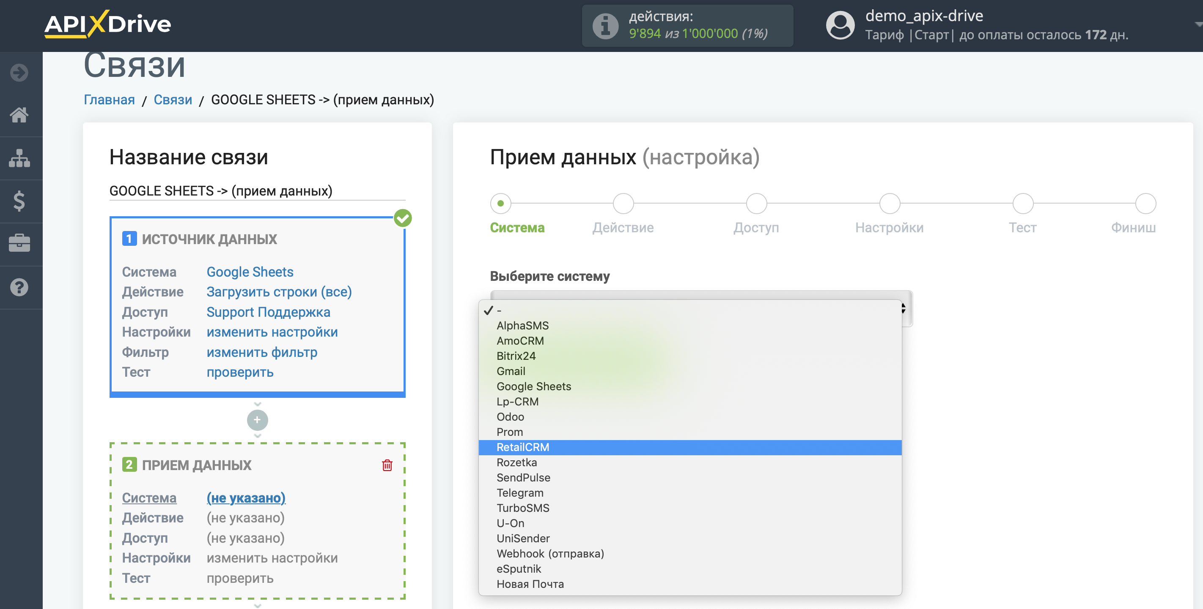Click the actions counter 9'894 из 1'000'000
Viewport: 1203px width, 609px height.
coord(698,33)
